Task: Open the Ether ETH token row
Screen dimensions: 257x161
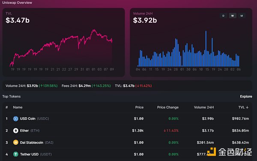Action: coord(127,130)
